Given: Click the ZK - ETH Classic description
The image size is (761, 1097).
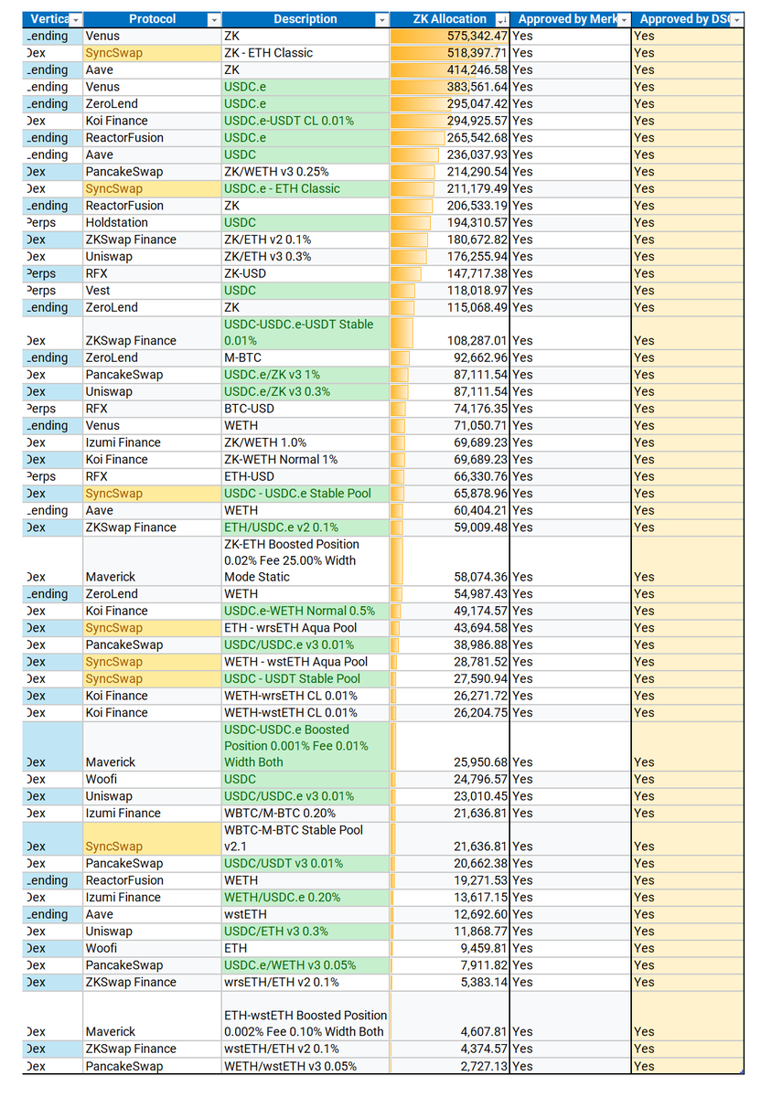Looking at the screenshot, I should (x=305, y=53).
